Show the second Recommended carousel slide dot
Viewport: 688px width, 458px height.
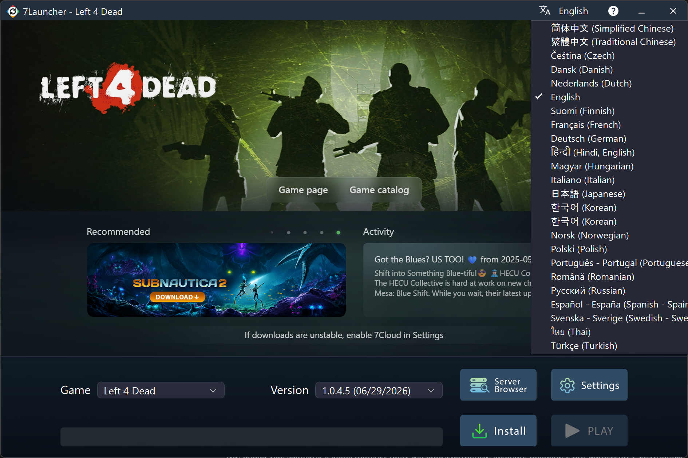coord(289,233)
